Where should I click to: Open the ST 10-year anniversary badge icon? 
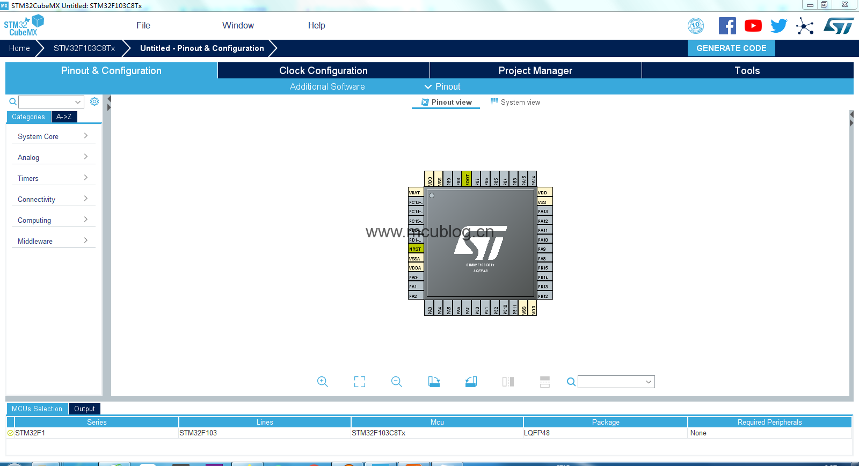pos(696,26)
